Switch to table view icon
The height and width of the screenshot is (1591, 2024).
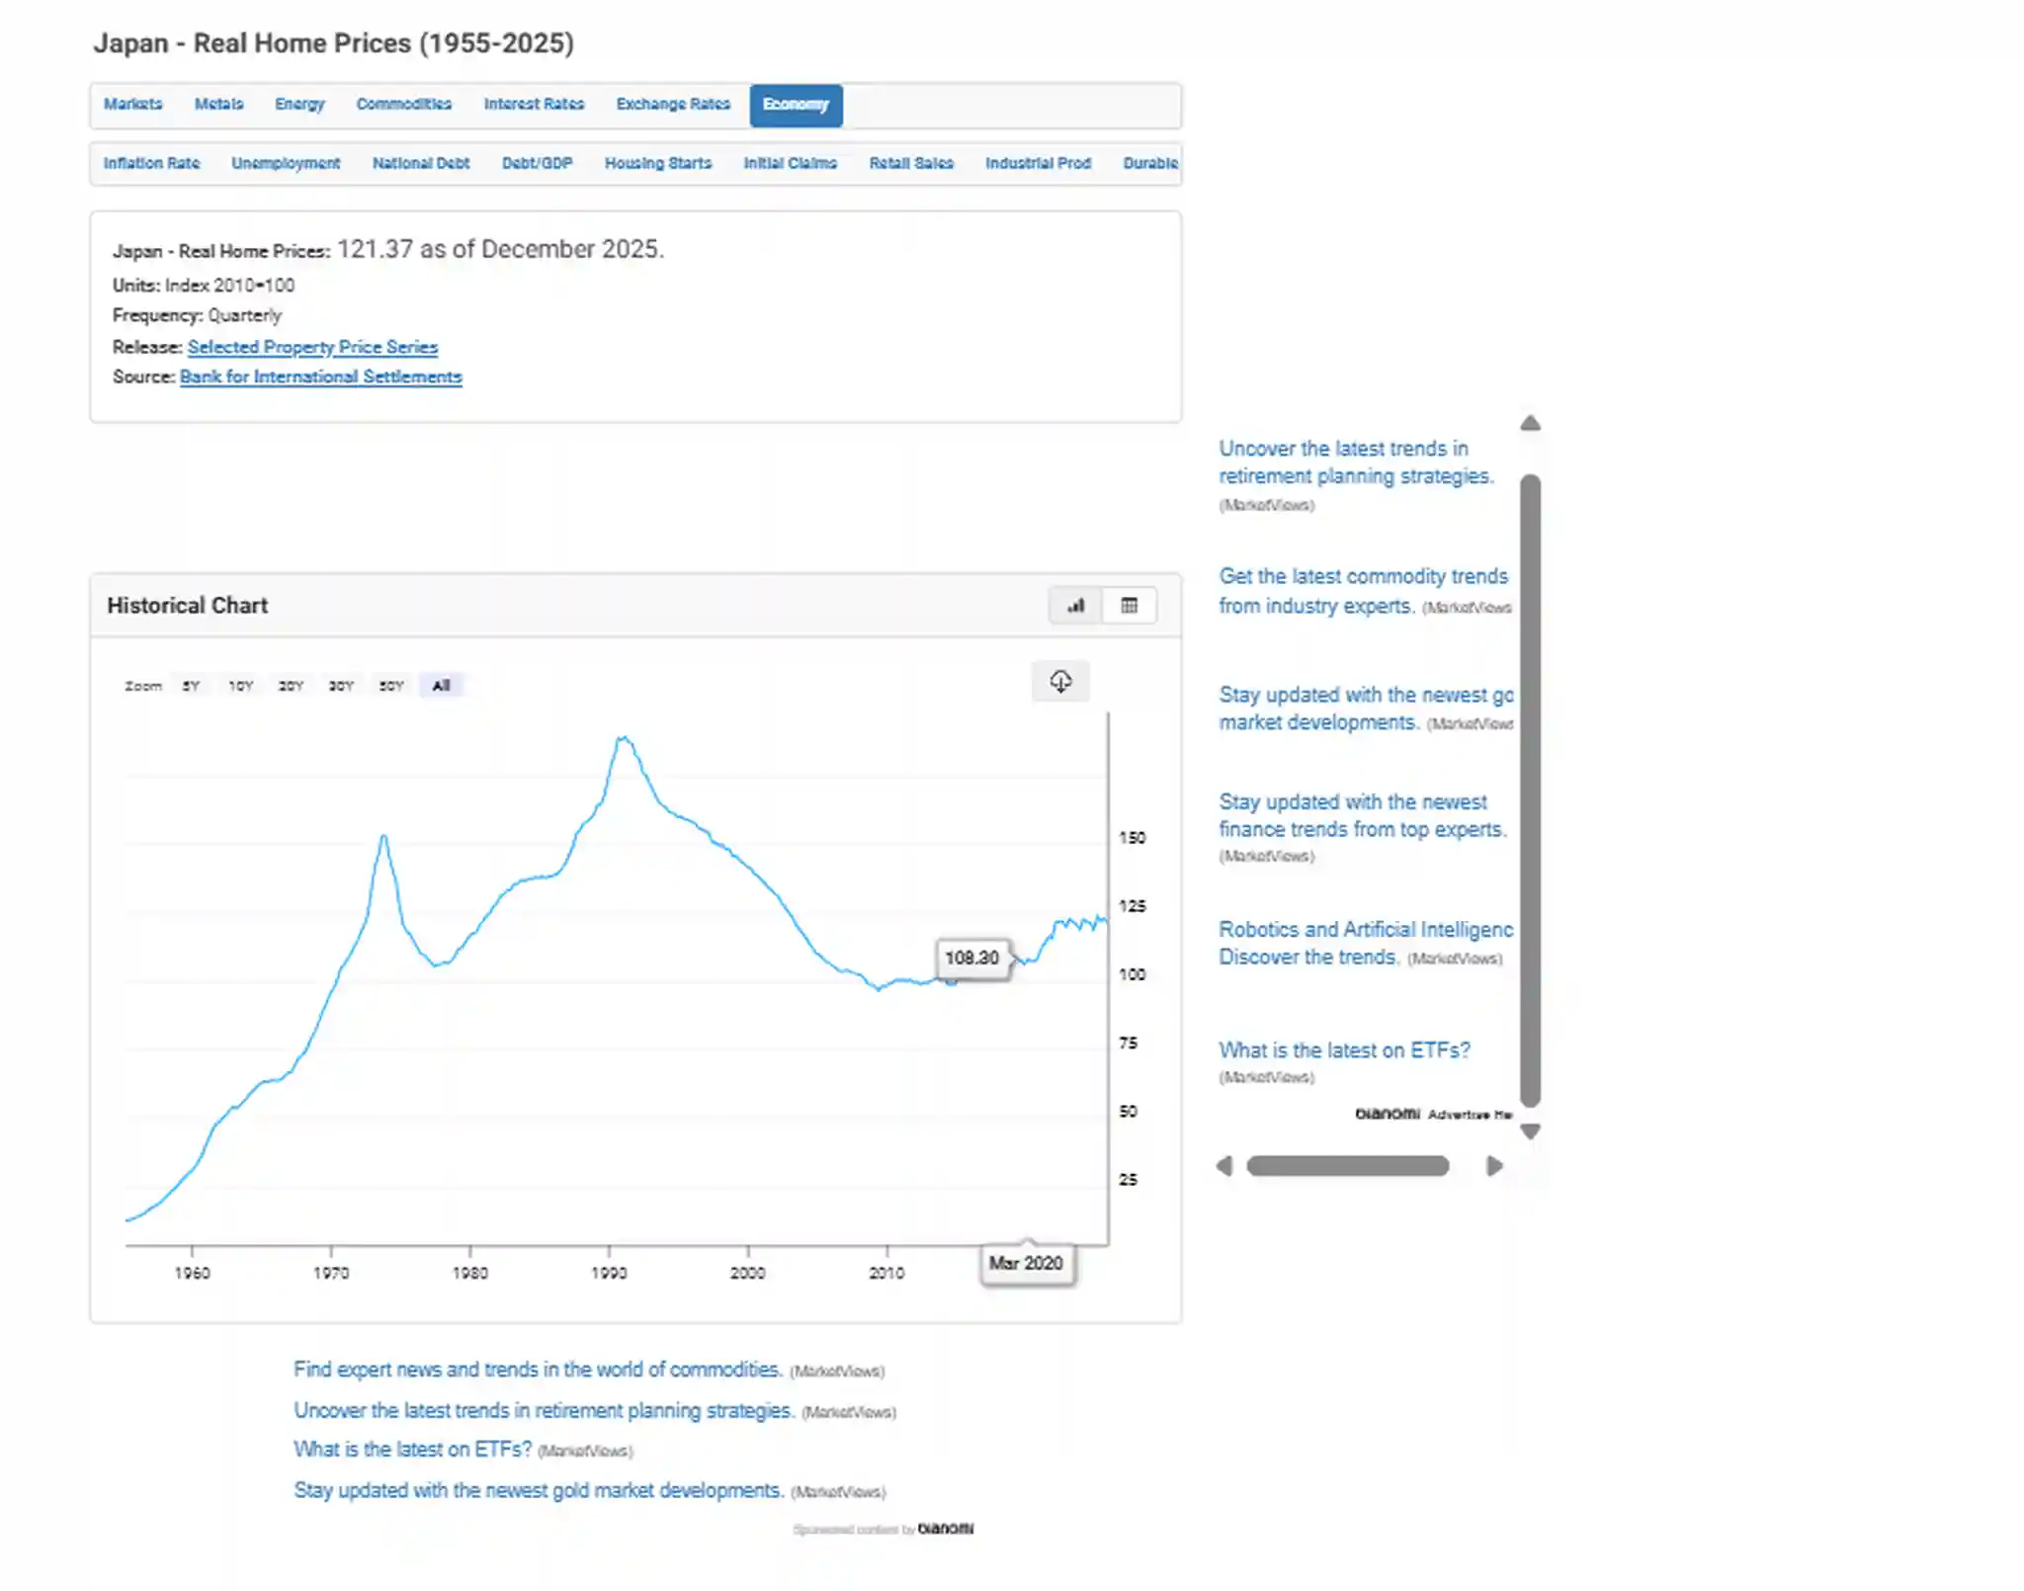click(1130, 606)
